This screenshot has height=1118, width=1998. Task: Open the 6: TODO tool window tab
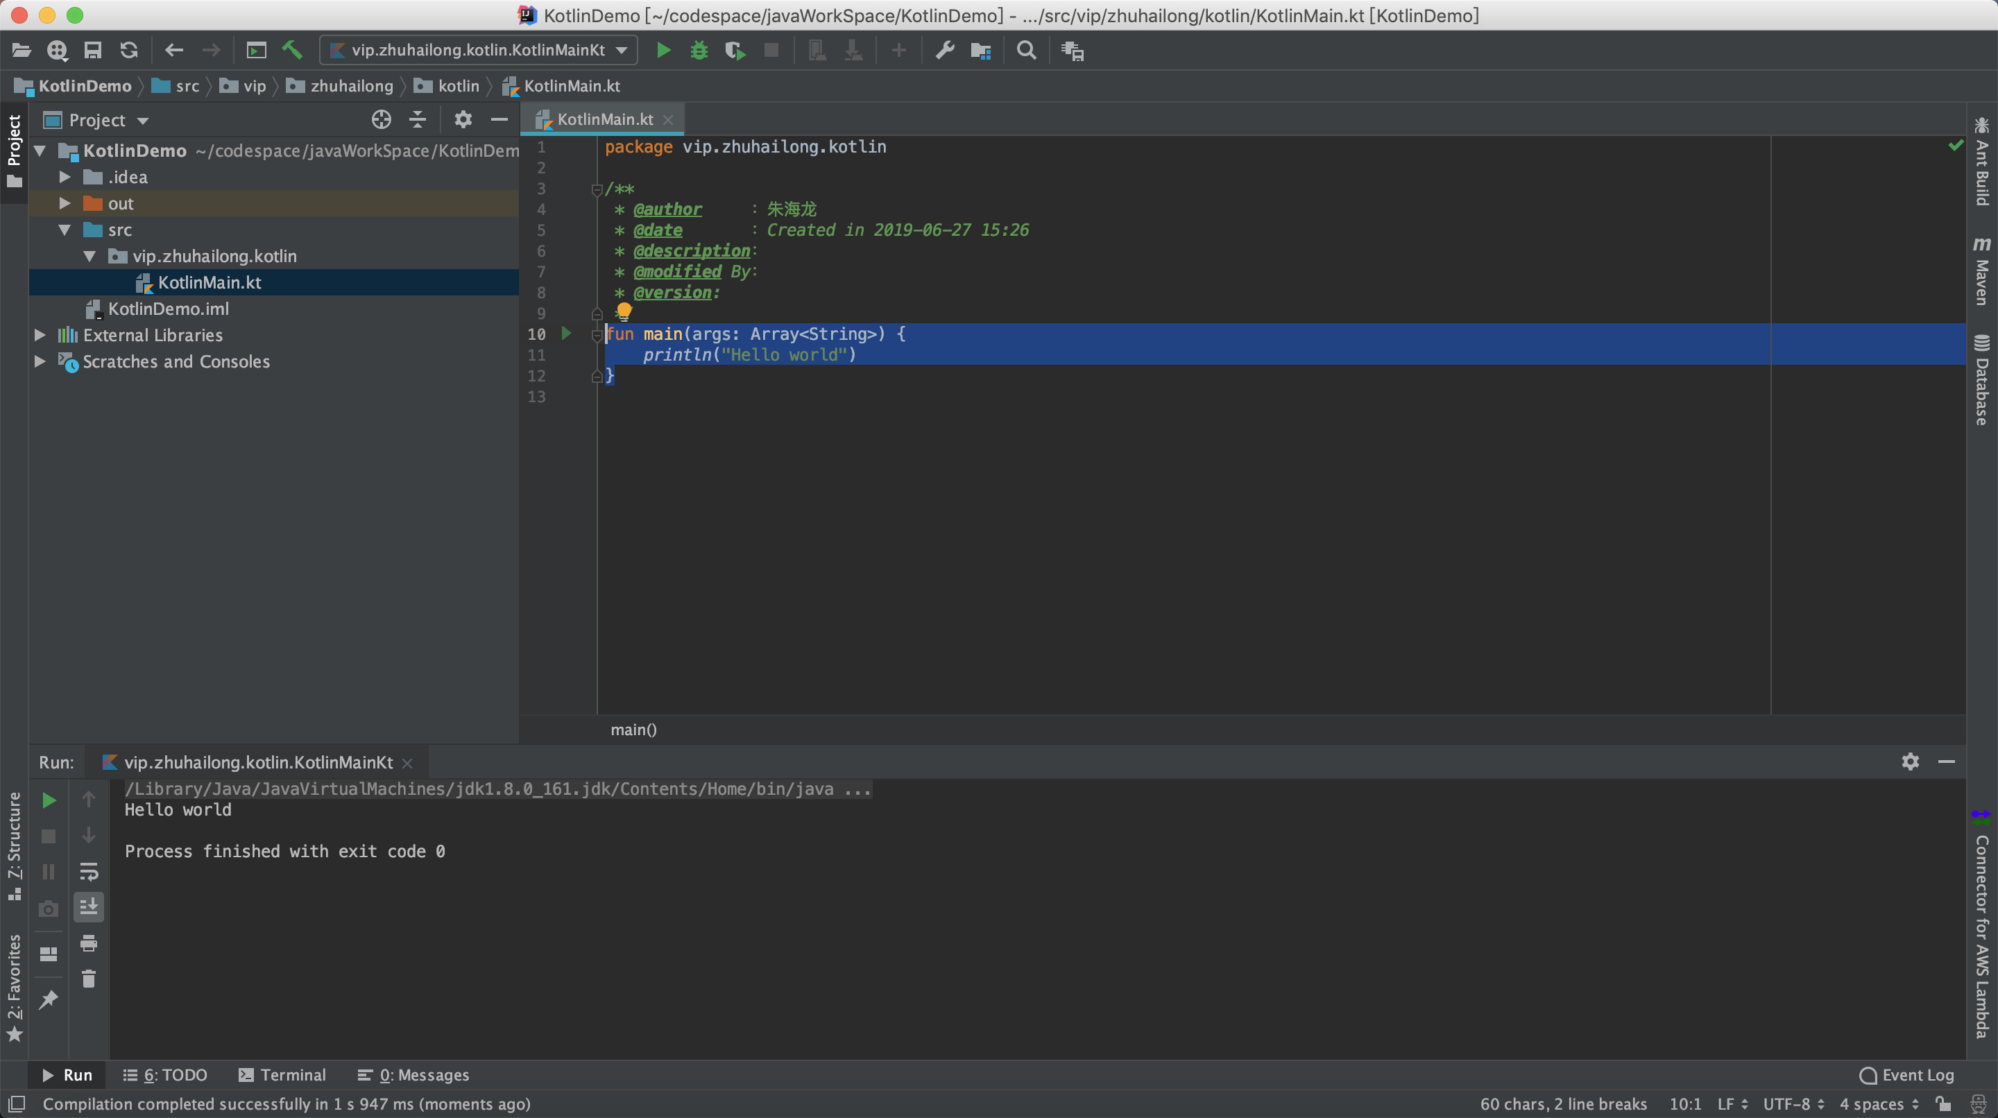[165, 1074]
